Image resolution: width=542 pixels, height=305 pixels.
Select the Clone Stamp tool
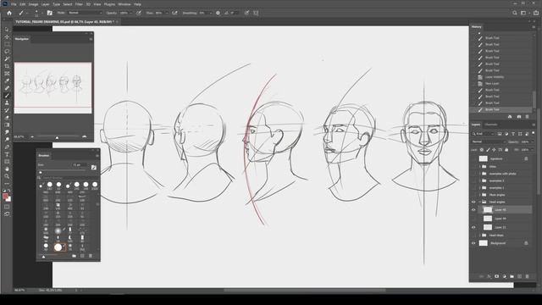coord(7,103)
